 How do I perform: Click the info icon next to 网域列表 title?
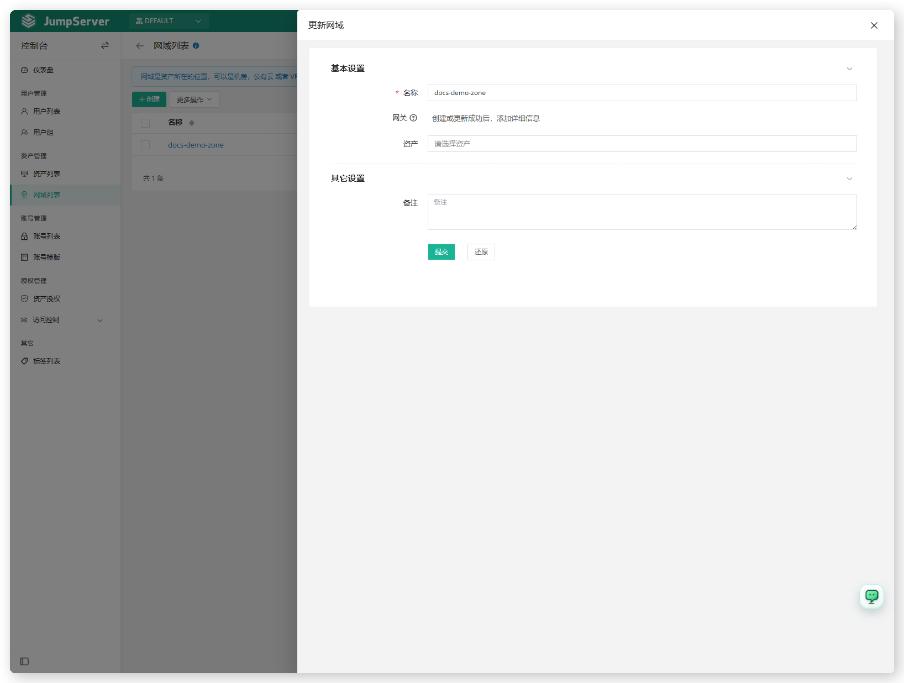tap(196, 46)
